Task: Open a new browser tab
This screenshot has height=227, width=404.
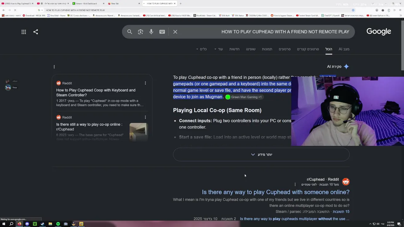Action: [181, 3]
